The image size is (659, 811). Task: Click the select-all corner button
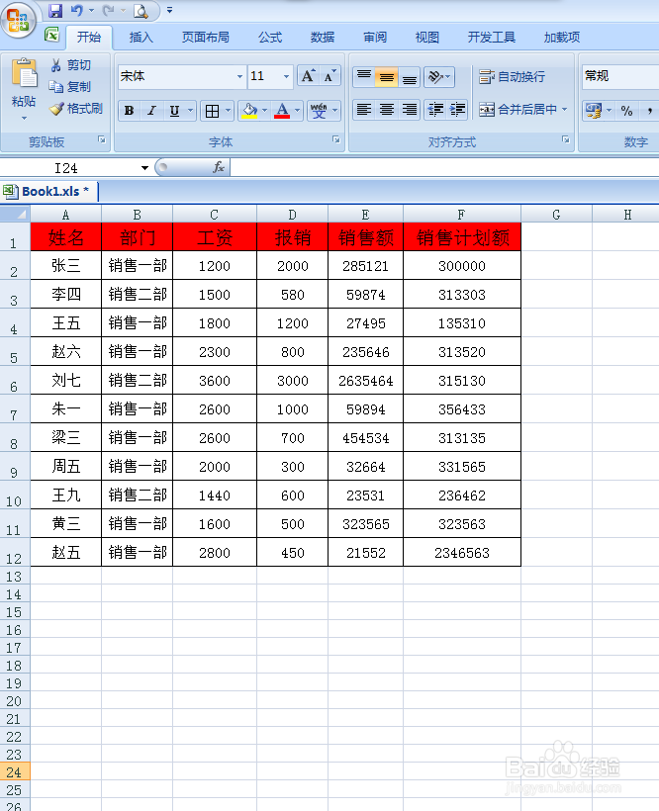pos(15,214)
